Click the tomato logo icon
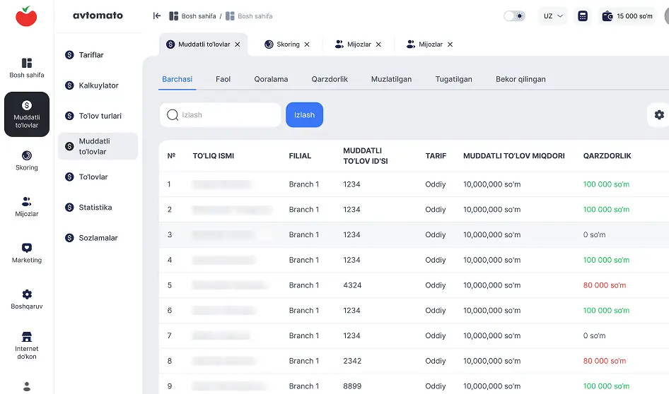This screenshot has height=394, width=669. coord(26,16)
